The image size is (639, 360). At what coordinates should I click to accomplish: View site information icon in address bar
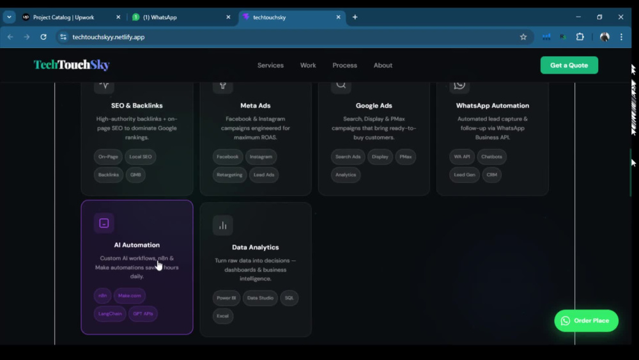click(63, 37)
